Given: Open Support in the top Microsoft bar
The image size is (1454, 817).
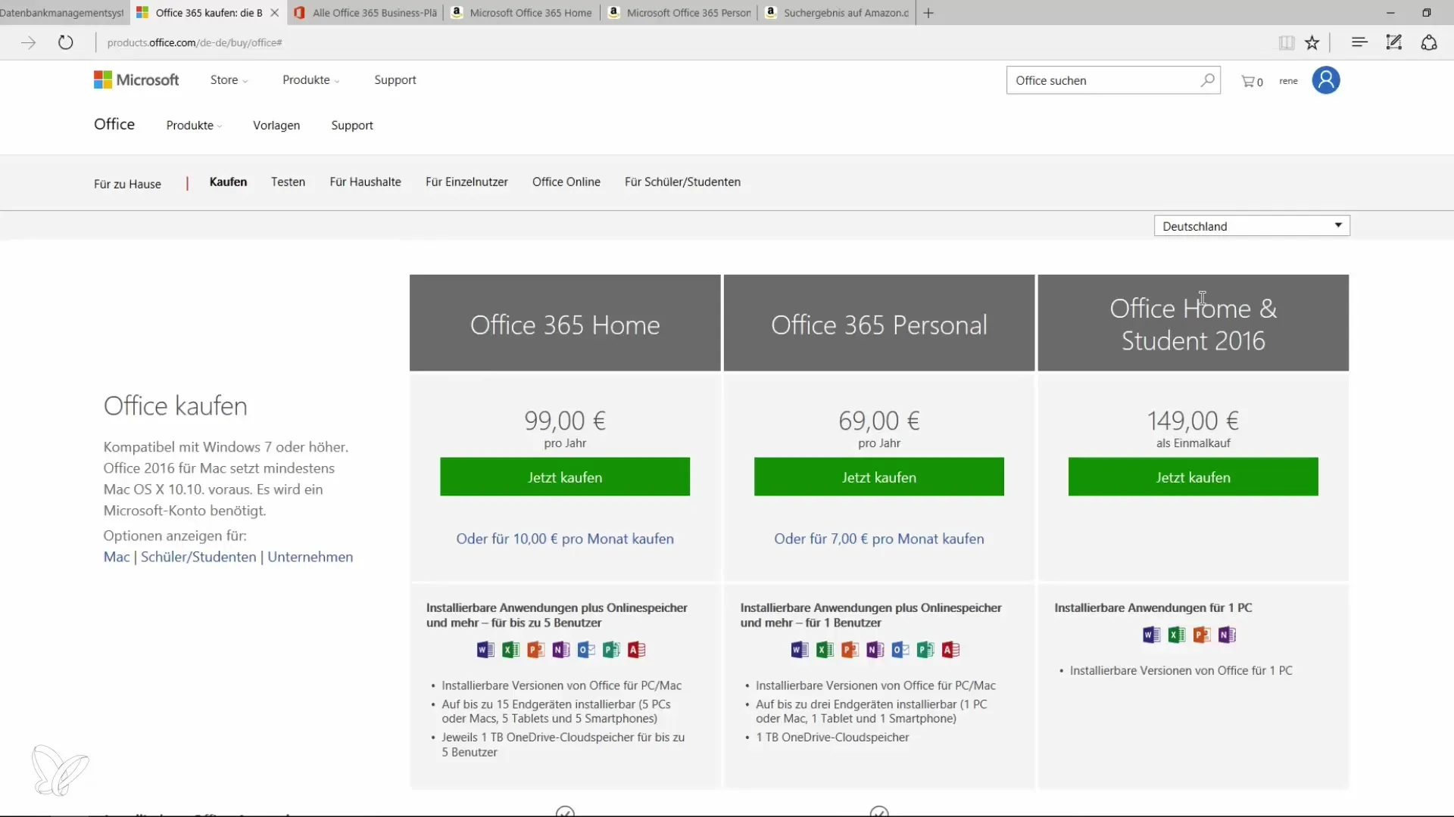Looking at the screenshot, I should coord(395,80).
